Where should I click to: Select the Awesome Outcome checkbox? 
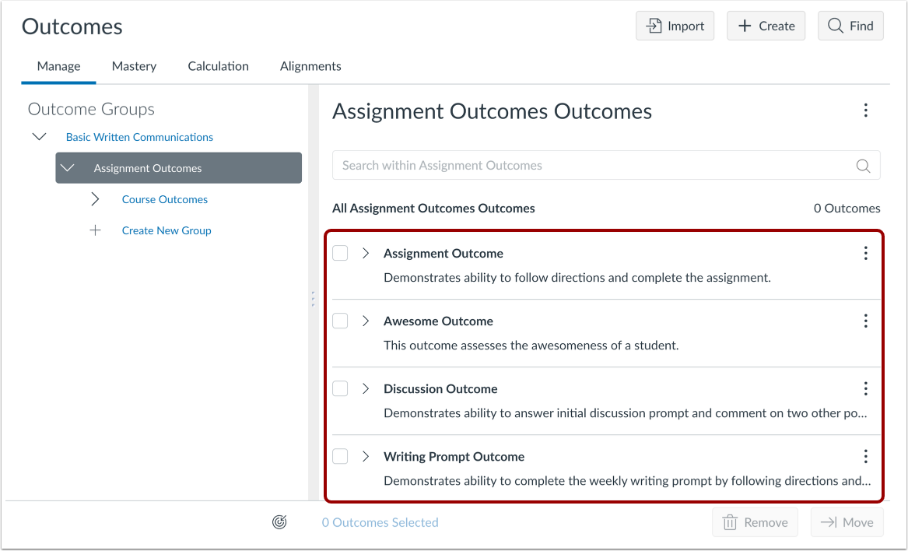(x=340, y=320)
